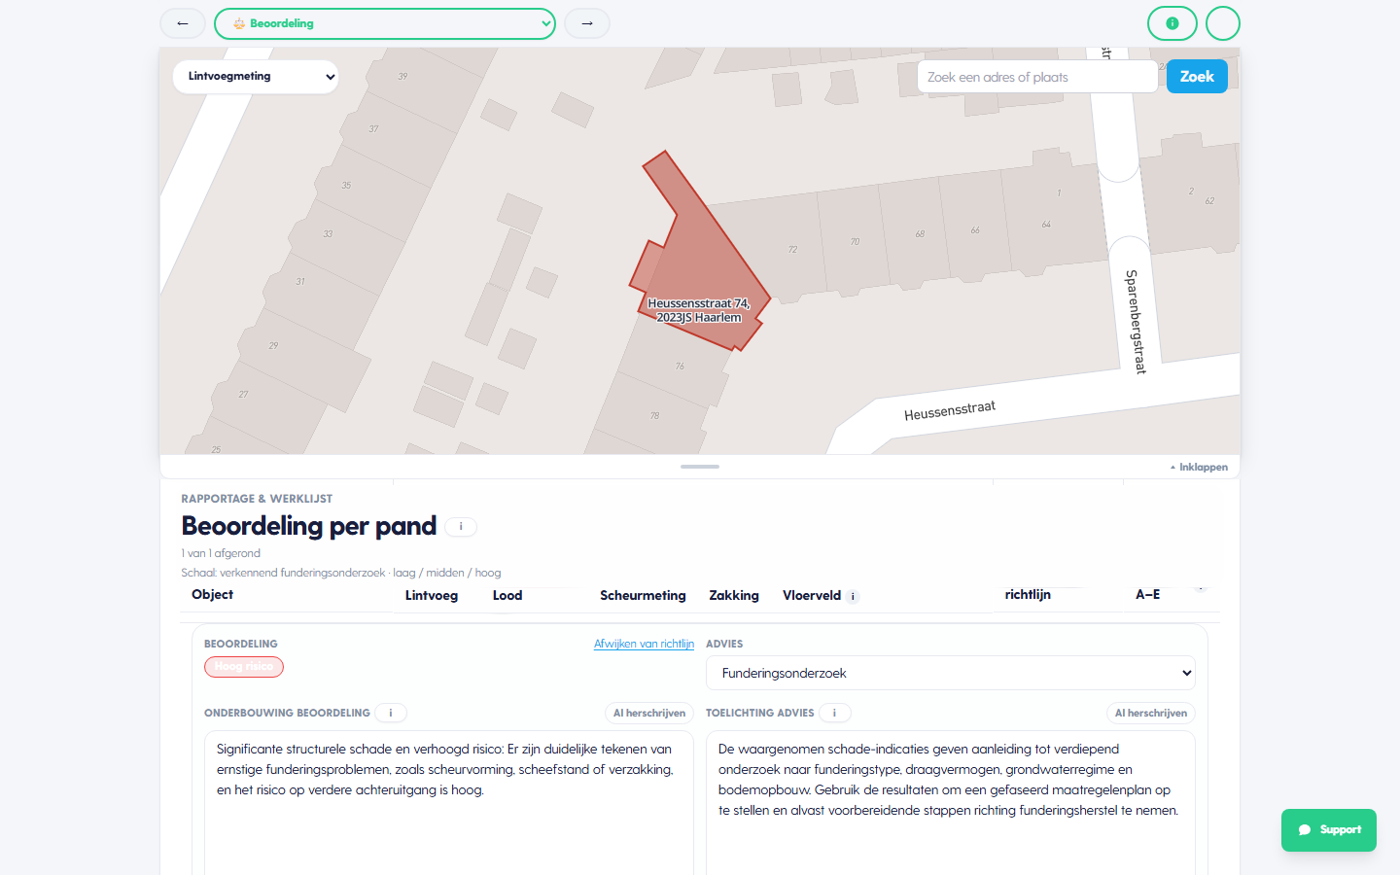Click the Sparenbergstraat street label on map
This screenshot has width=1400, height=875.
1136,322
